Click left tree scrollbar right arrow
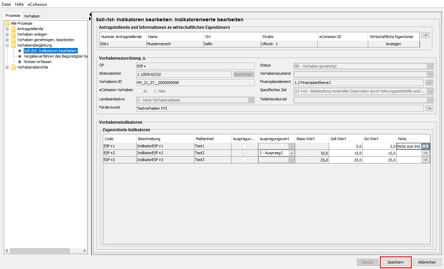Image resolution: width=444 pixels, height=269 pixels. [85, 251]
